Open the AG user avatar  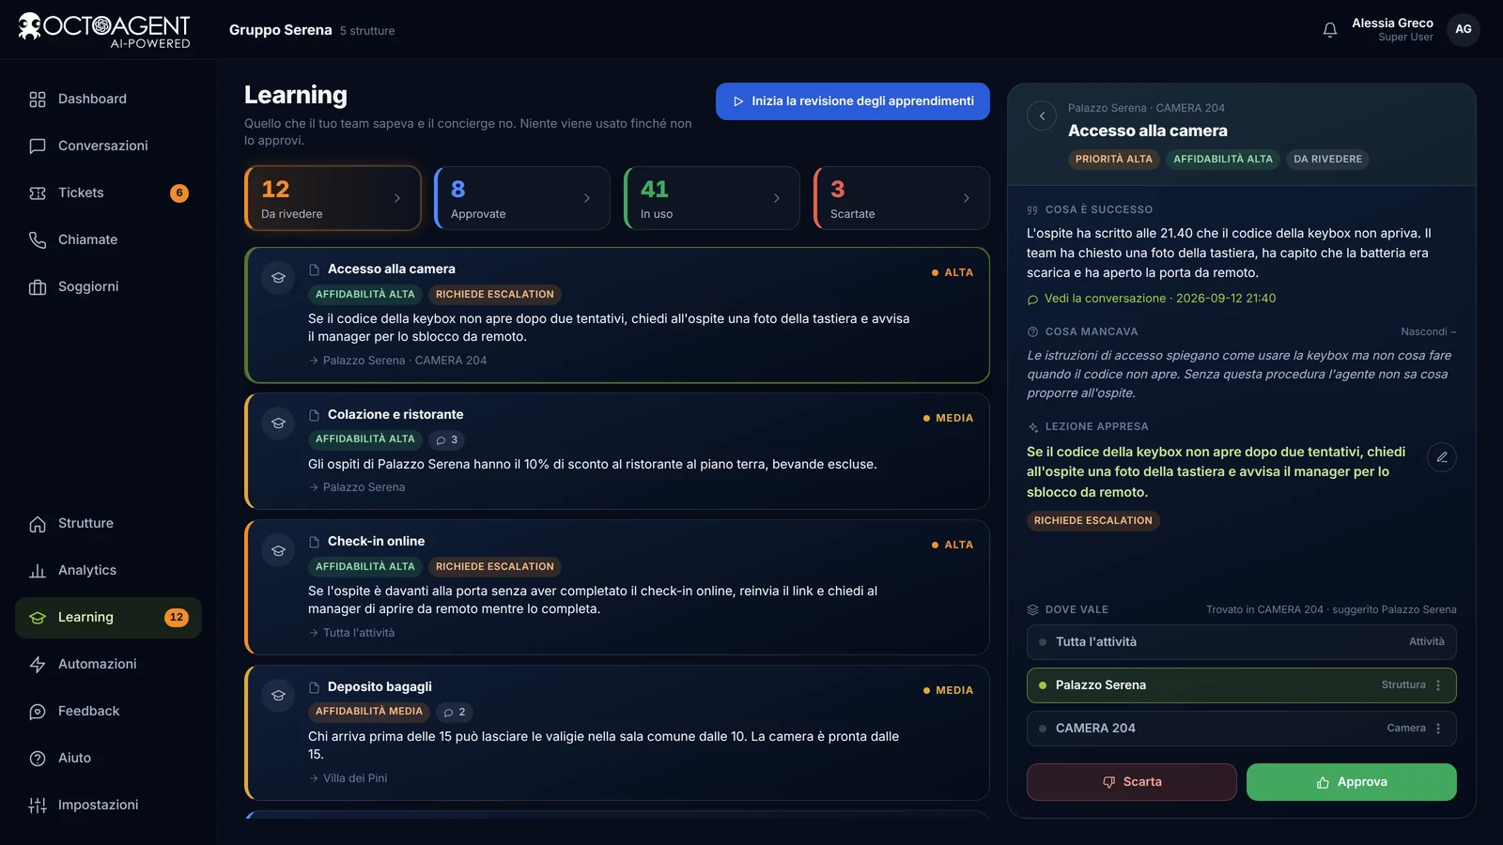[1464, 30]
